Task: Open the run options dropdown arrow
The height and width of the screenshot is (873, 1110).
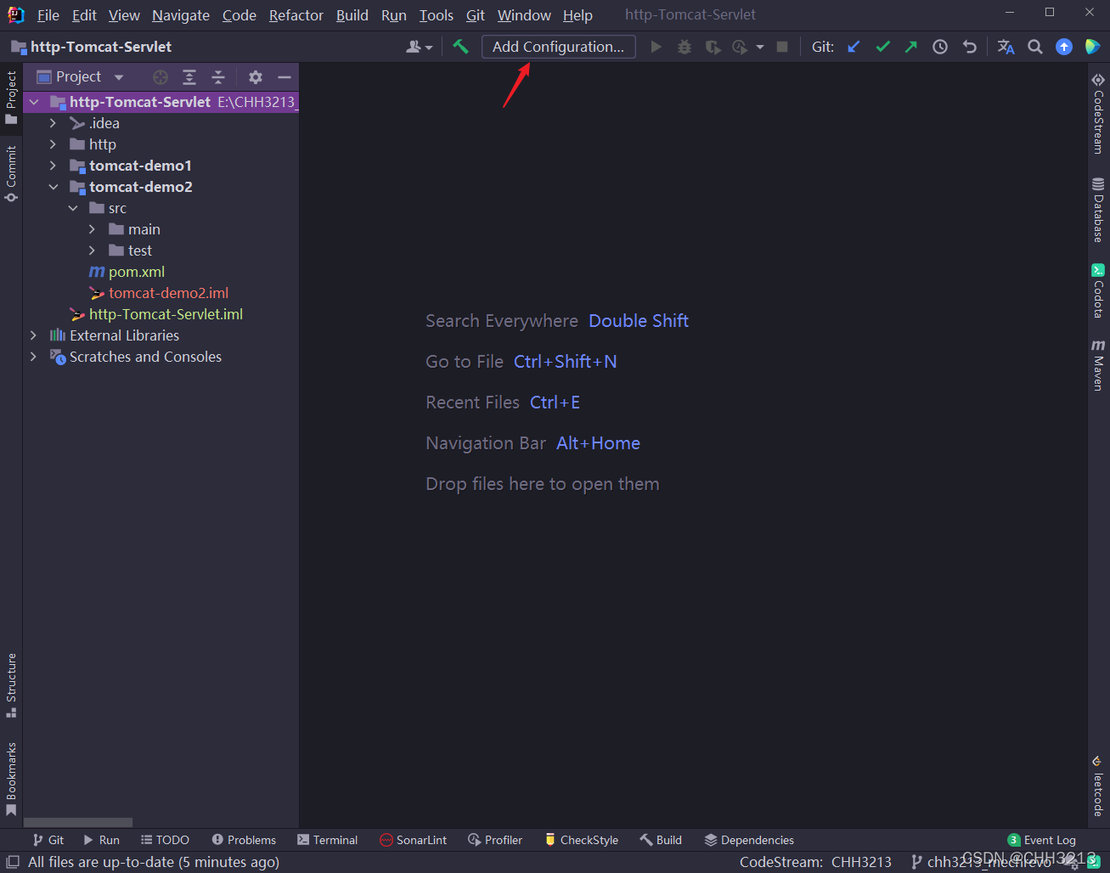Action: pyautogui.click(x=760, y=47)
